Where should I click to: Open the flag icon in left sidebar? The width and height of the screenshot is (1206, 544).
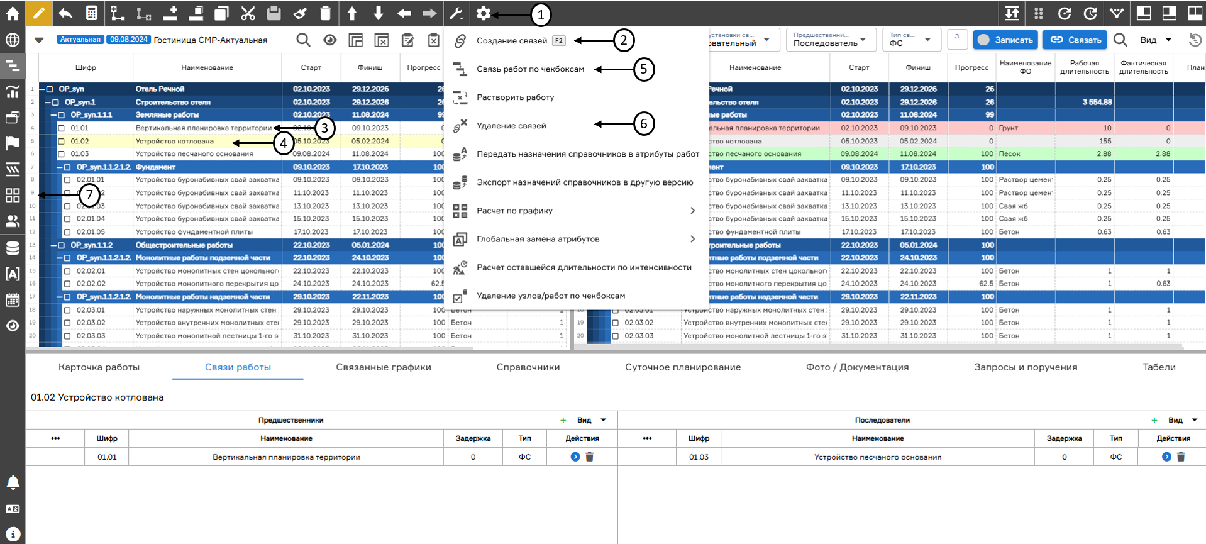coord(13,143)
